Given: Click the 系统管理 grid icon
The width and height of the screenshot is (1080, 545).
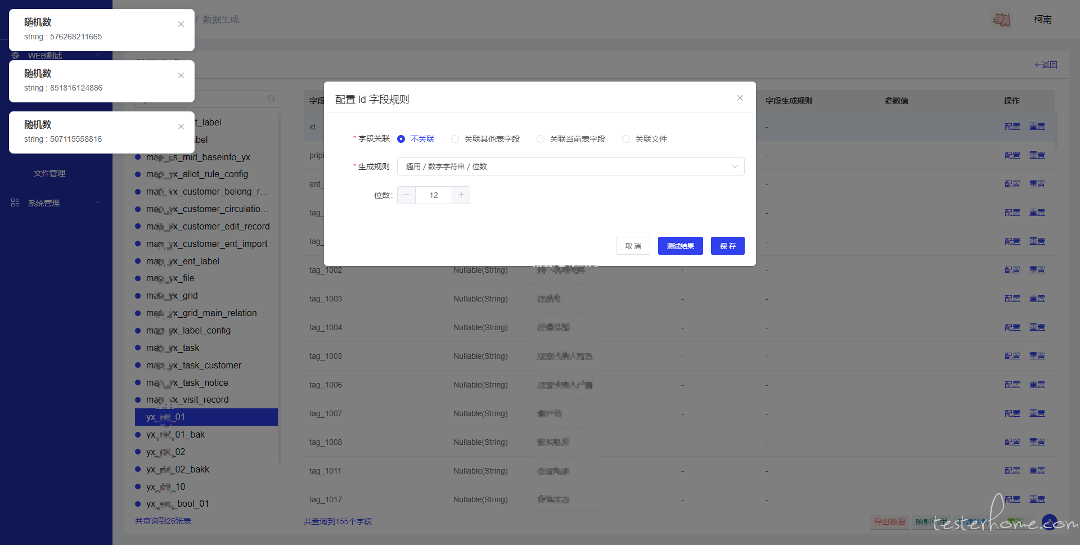Looking at the screenshot, I should pos(15,202).
